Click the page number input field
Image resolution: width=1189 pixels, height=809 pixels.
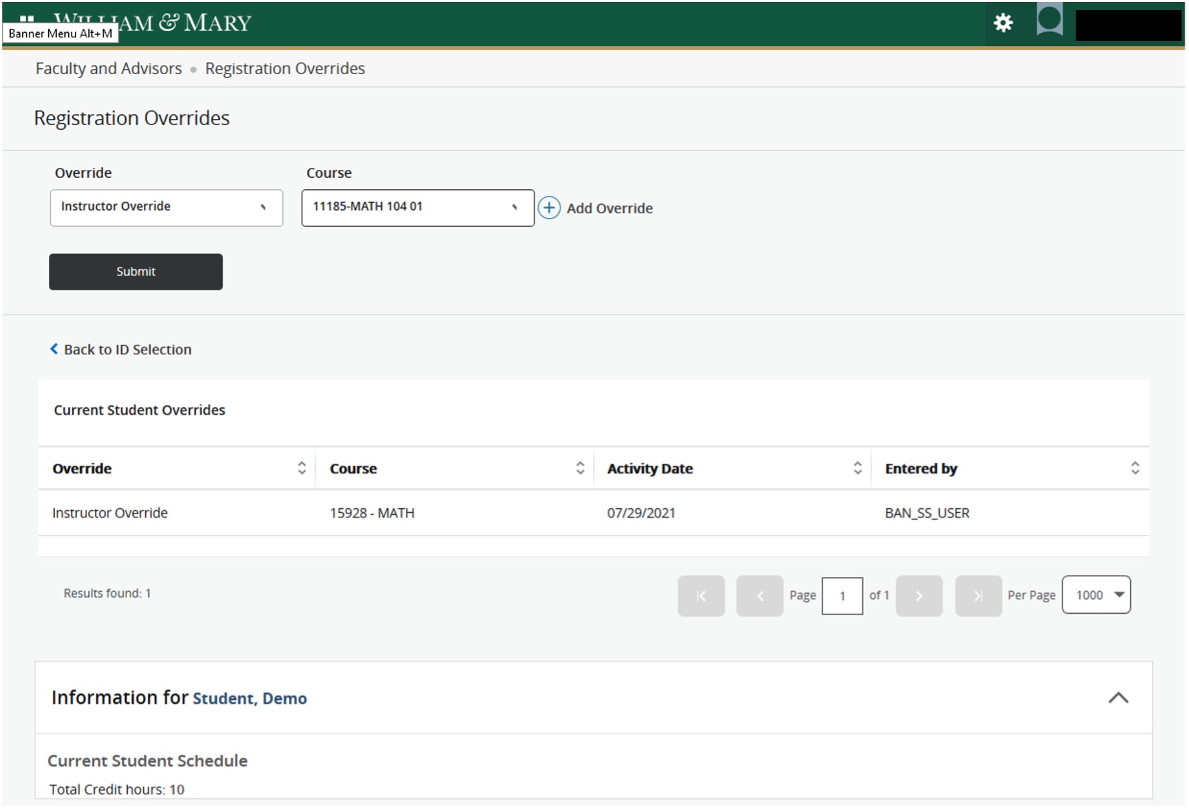(x=842, y=595)
